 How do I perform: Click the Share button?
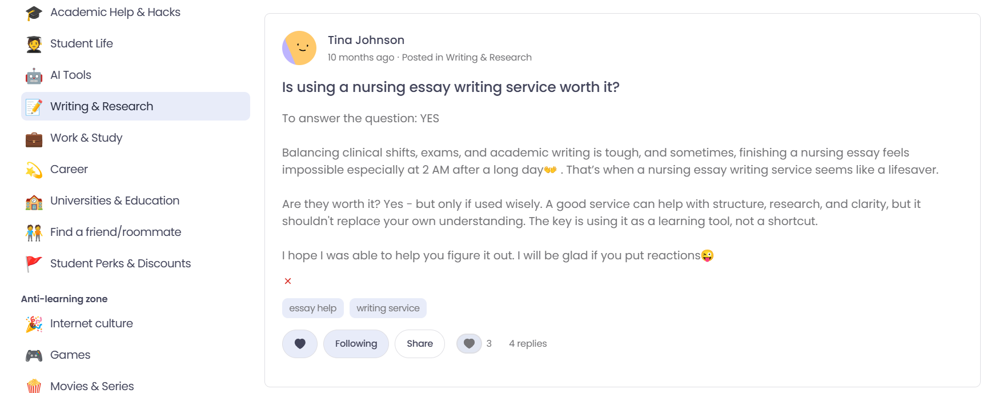[x=419, y=343]
